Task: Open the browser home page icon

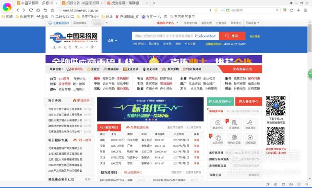Action: [x=38, y=10]
